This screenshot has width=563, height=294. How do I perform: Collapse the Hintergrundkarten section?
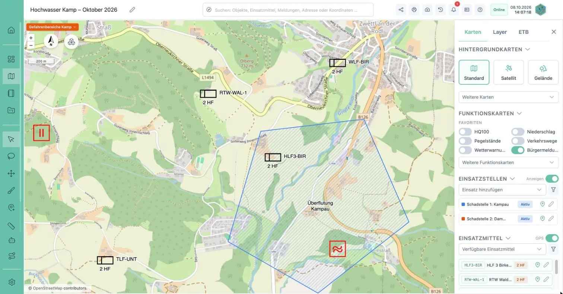tap(528, 49)
